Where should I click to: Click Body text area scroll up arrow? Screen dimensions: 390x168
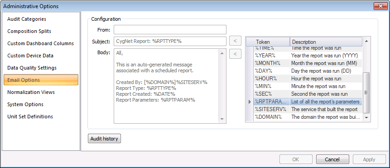coord(222,53)
